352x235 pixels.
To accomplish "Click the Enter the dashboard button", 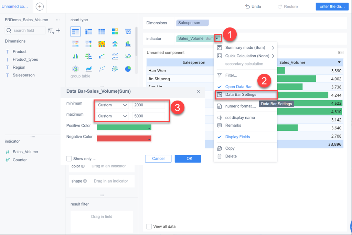I will [x=332, y=7].
